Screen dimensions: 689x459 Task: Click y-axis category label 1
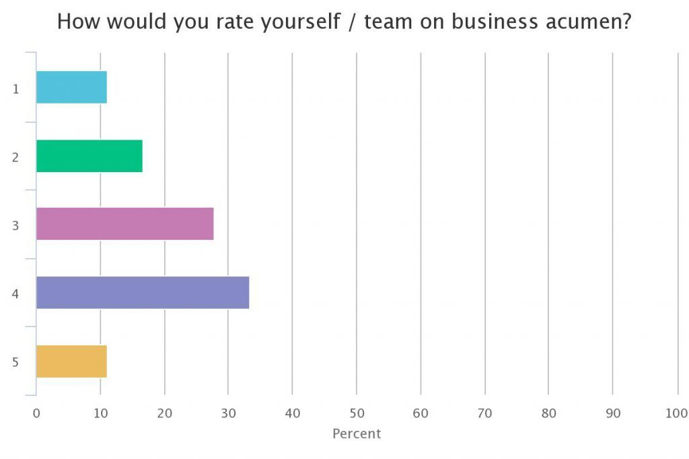click(15, 88)
